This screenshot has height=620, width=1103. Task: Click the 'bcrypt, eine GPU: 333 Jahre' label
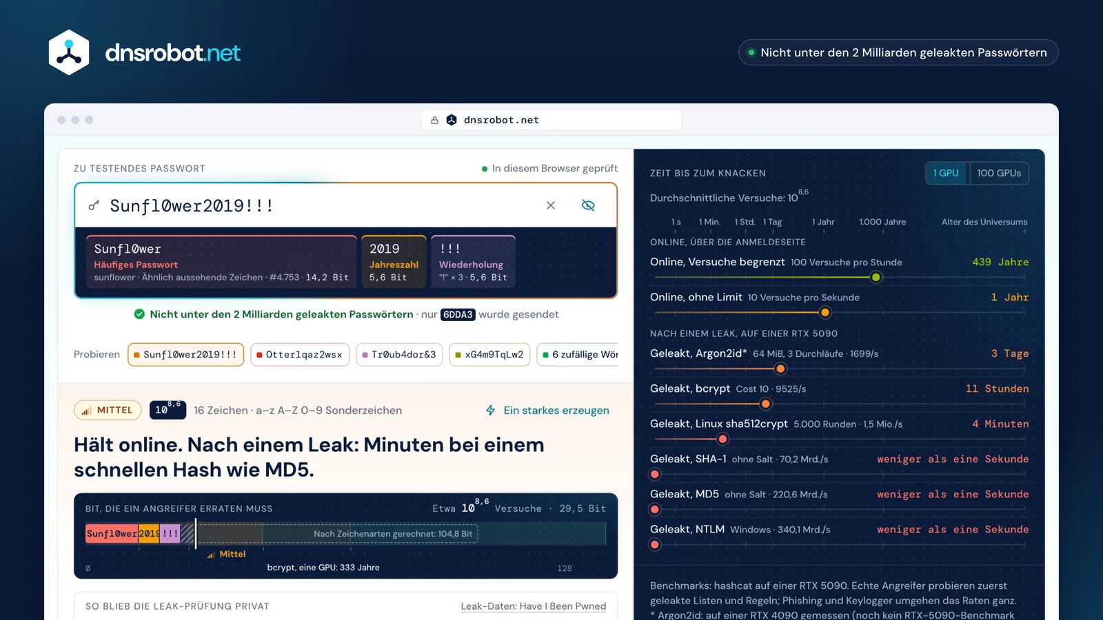(323, 568)
